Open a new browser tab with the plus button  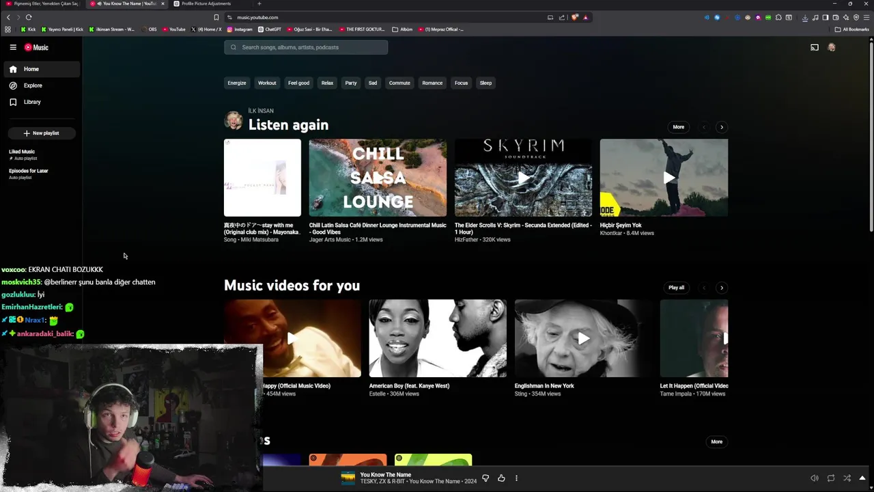tap(259, 3)
